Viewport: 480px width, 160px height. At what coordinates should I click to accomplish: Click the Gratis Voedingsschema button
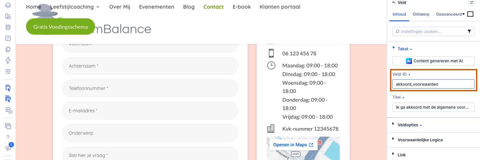60,27
